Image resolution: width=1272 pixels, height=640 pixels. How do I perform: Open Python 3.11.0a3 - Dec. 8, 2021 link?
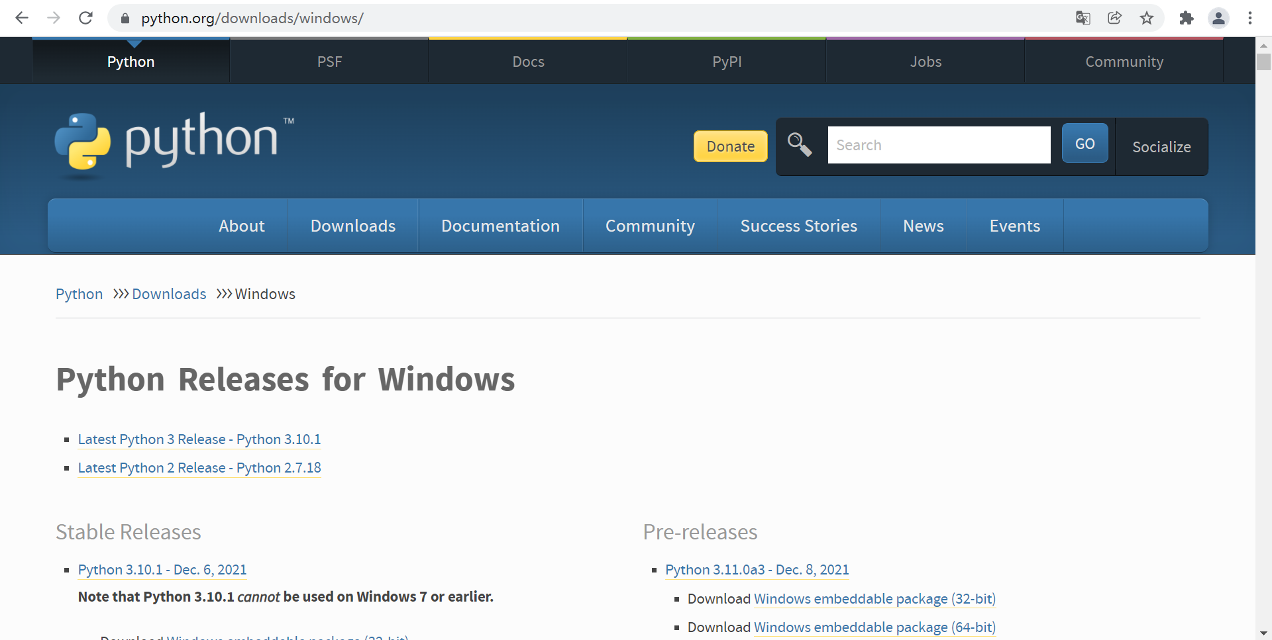pos(757,570)
